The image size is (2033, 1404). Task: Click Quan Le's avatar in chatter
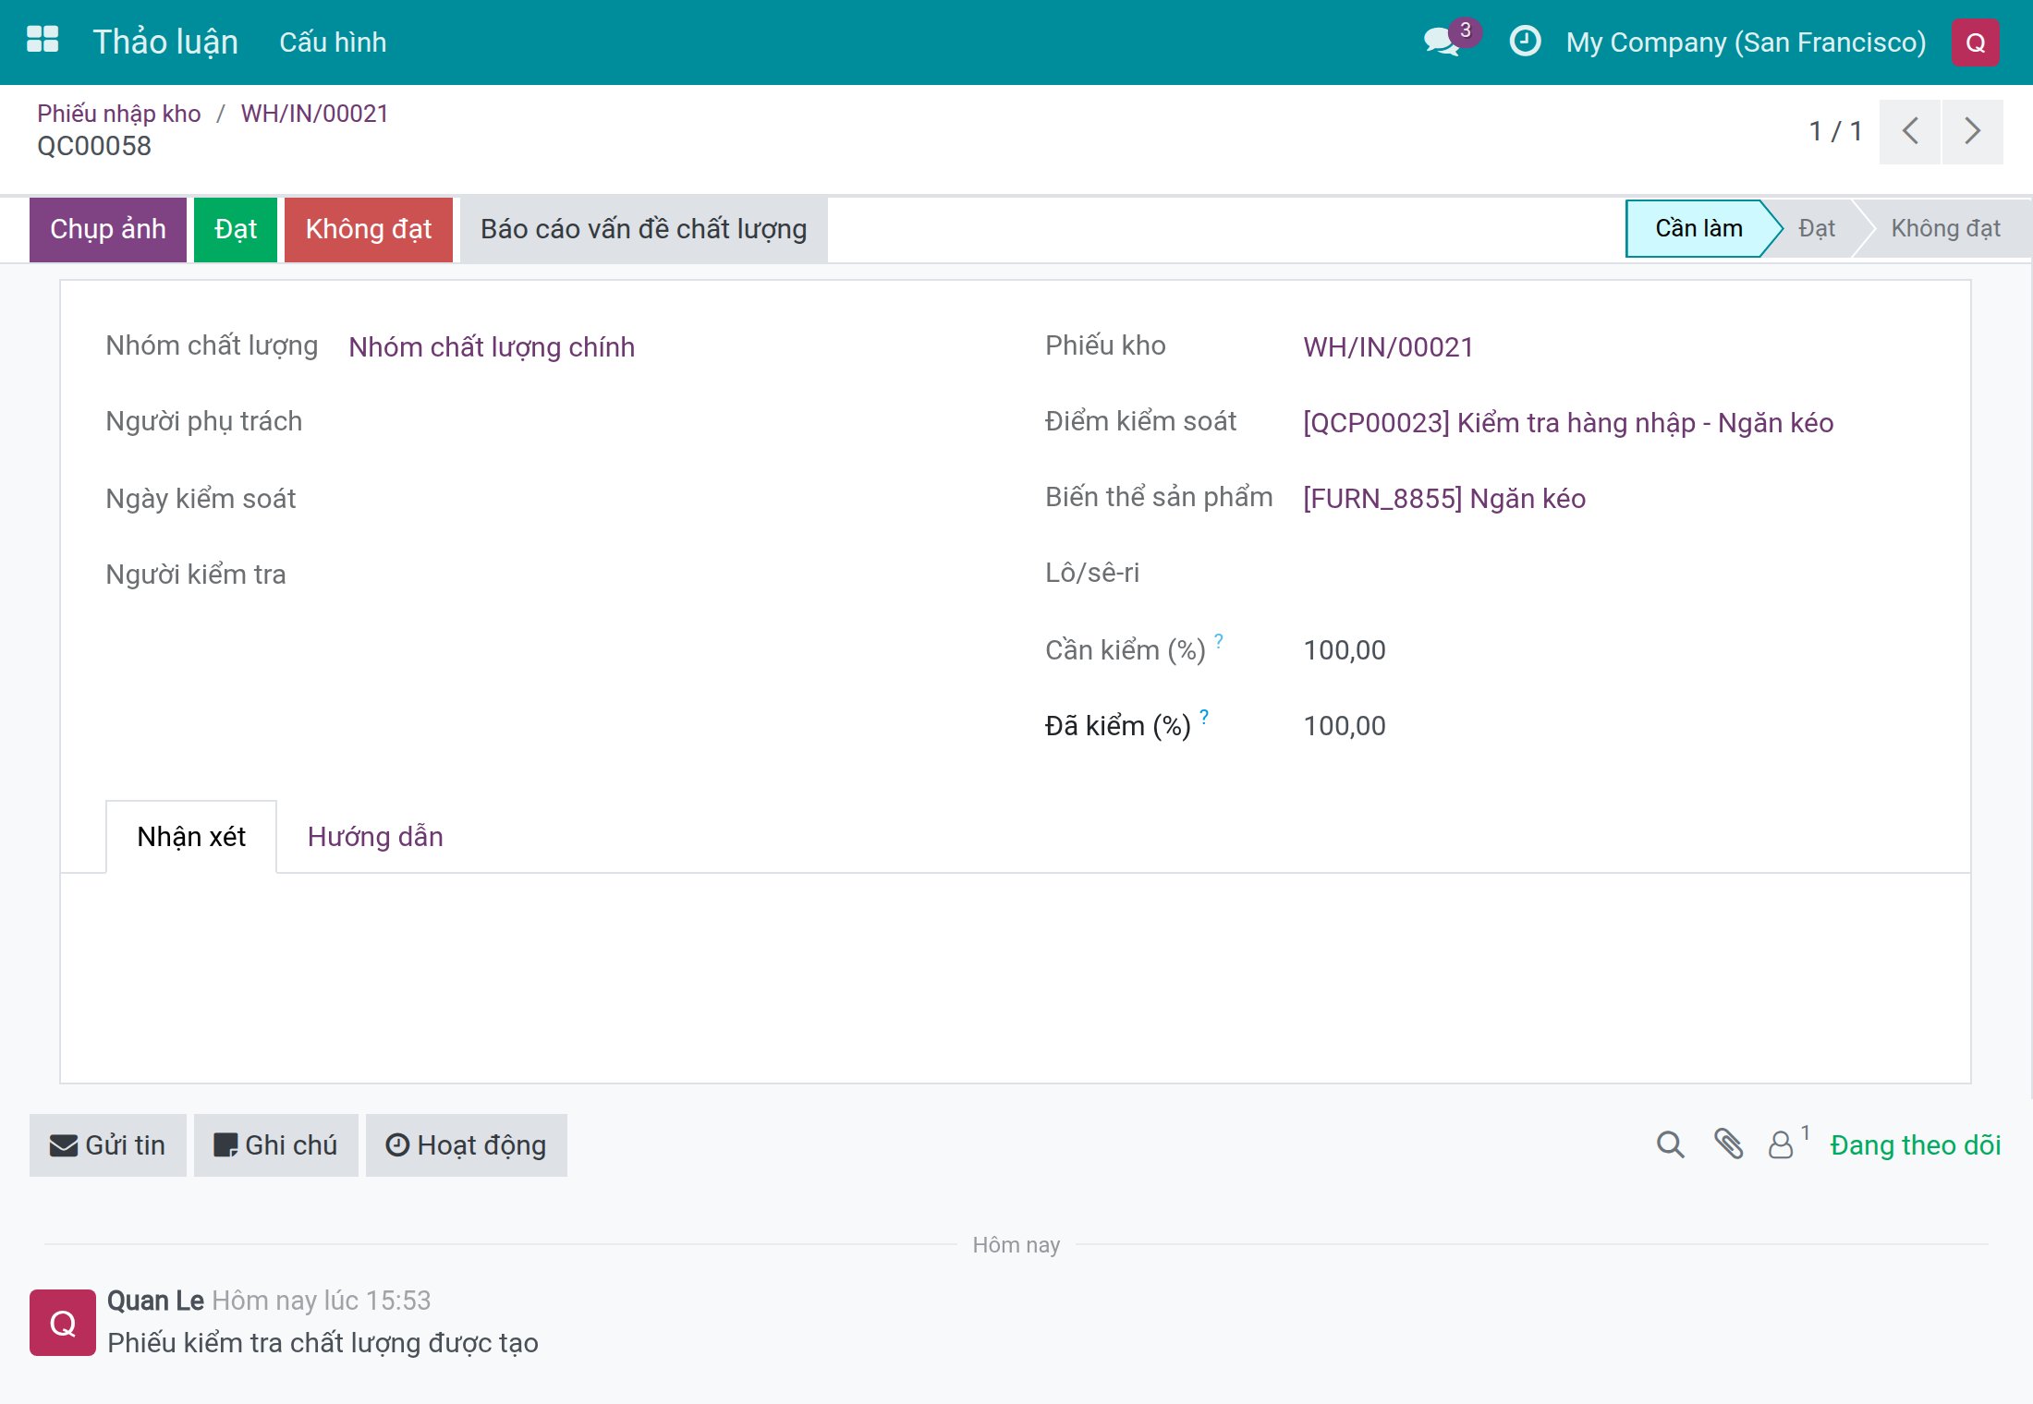tap(63, 1323)
